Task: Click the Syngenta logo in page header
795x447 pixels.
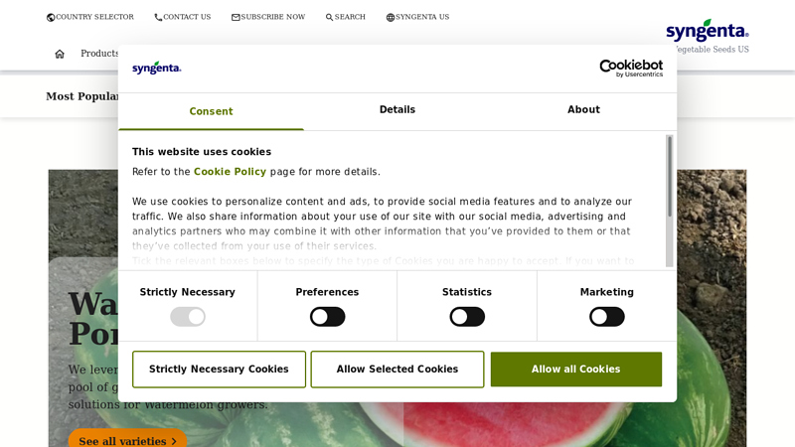Action: 708,31
